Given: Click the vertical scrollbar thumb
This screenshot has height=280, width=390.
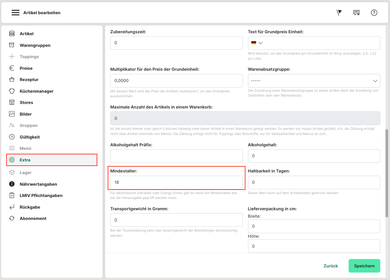Looking at the screenshot, I should coord(387,173).
